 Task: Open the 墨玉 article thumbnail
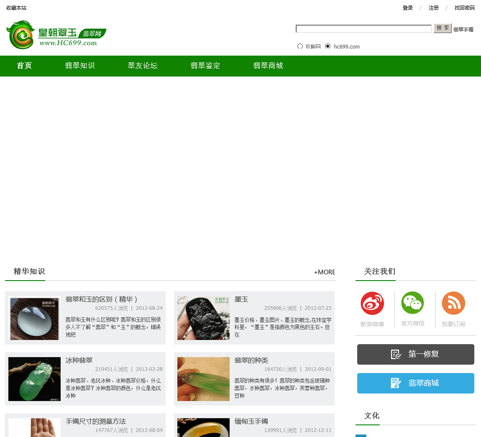tap(203, 318)
